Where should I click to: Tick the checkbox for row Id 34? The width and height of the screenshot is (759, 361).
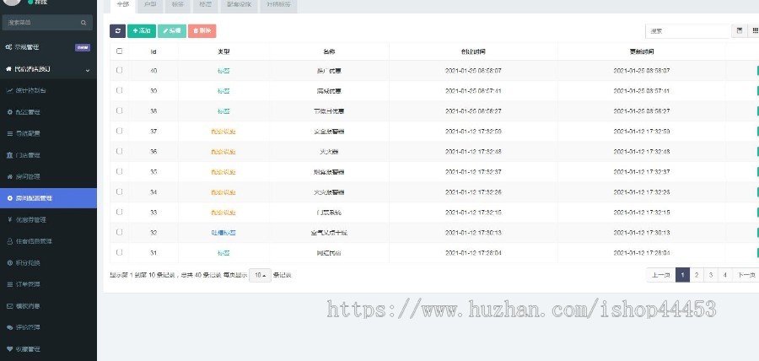click(120, 191)
